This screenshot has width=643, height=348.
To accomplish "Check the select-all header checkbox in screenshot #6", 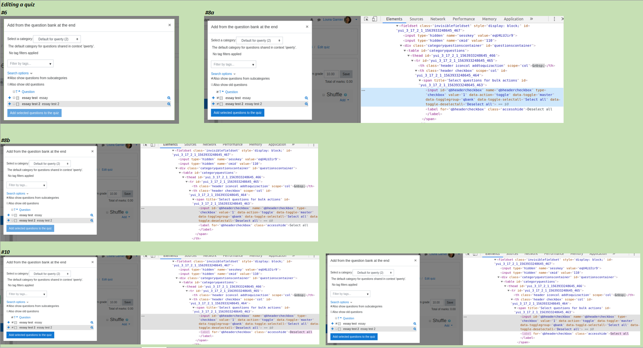I will point(14,92).
